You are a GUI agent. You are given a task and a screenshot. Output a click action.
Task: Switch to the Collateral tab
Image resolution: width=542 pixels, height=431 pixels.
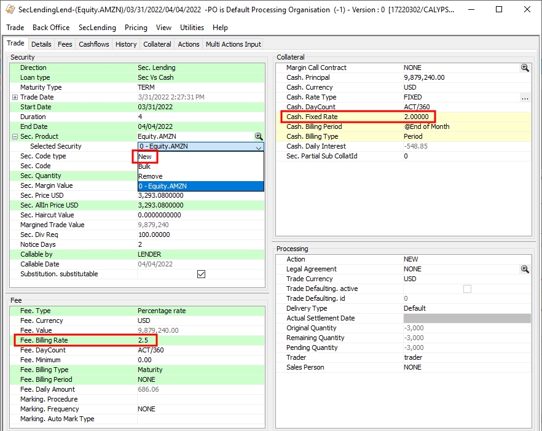click(157, 44)
